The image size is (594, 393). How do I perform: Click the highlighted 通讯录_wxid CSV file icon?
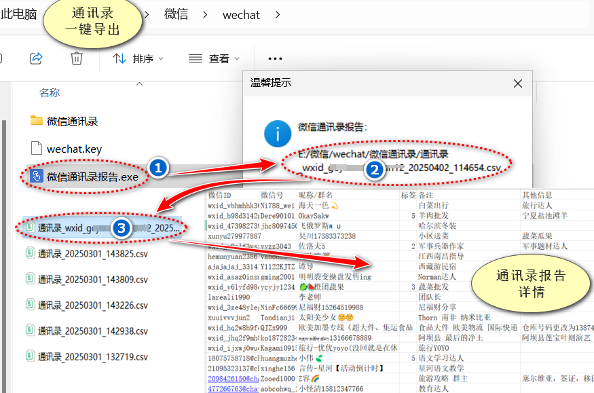30,227
